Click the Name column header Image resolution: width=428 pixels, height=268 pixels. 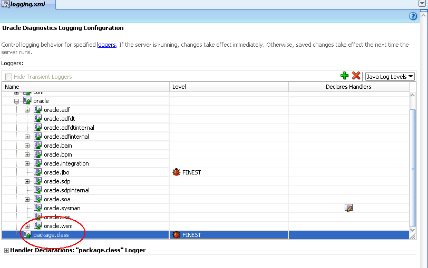coord(86,87)
